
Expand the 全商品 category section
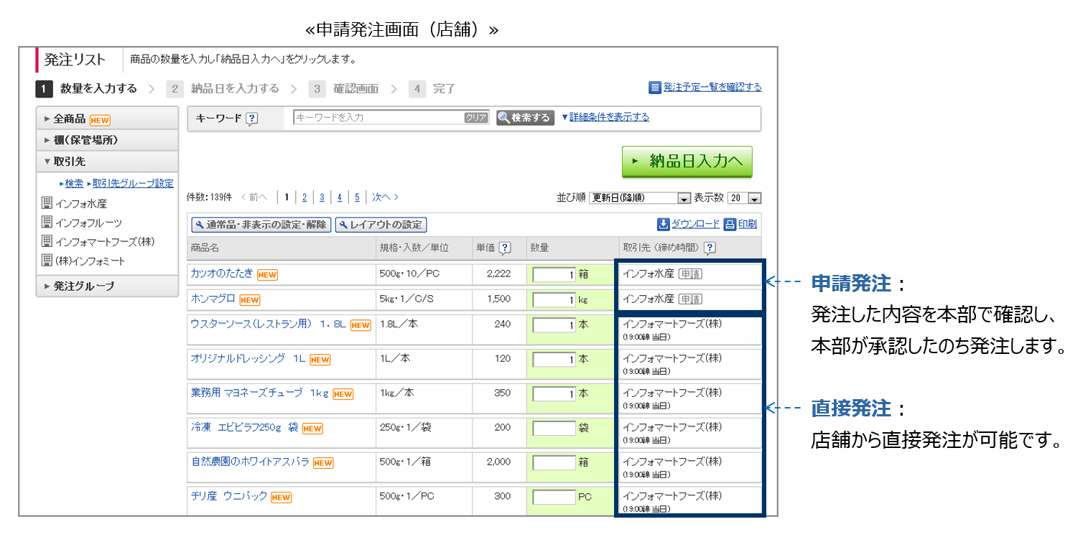coord(107,118)
